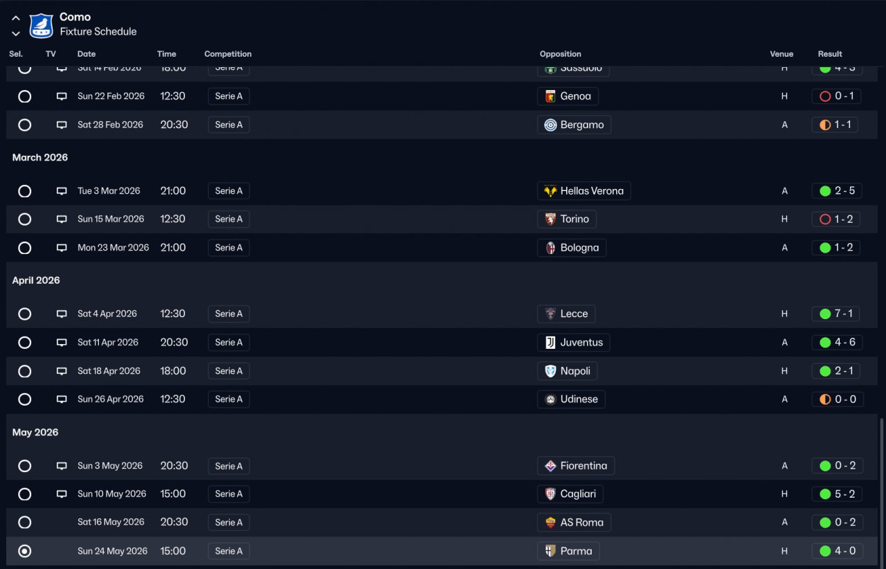Screen dimensions: 886x569
Task: Collapse the April 2026 month section
Action: [36, 280]
